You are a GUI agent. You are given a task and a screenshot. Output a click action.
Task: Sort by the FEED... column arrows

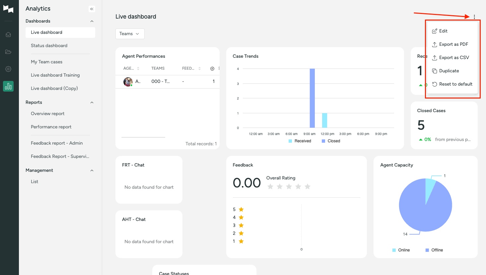pos(199,69)
